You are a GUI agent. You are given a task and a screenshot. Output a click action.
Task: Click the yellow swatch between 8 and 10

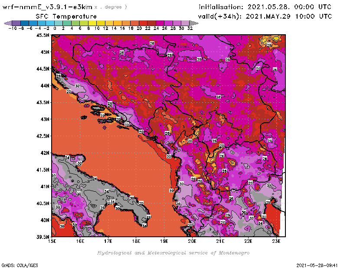[93, 23]
